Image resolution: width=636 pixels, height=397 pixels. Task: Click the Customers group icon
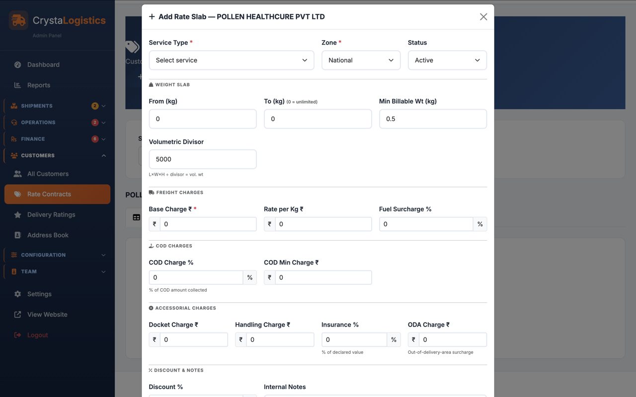pos(14,156)
